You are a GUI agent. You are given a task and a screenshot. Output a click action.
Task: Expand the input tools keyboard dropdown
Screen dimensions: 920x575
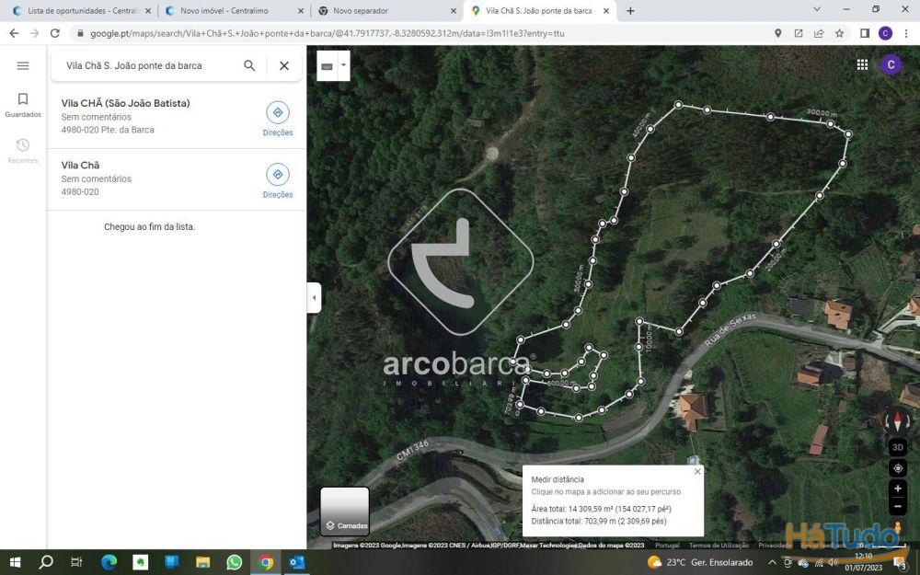(344, 65)
